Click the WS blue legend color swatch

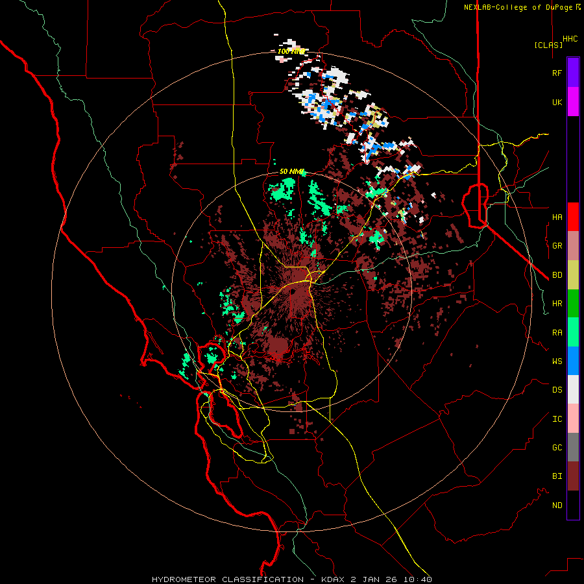[x=573, y=361]
